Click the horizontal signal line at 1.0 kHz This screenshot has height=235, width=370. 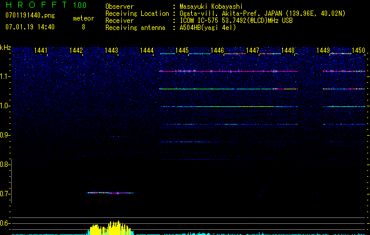pyautogui.click(x=228, y=106)
